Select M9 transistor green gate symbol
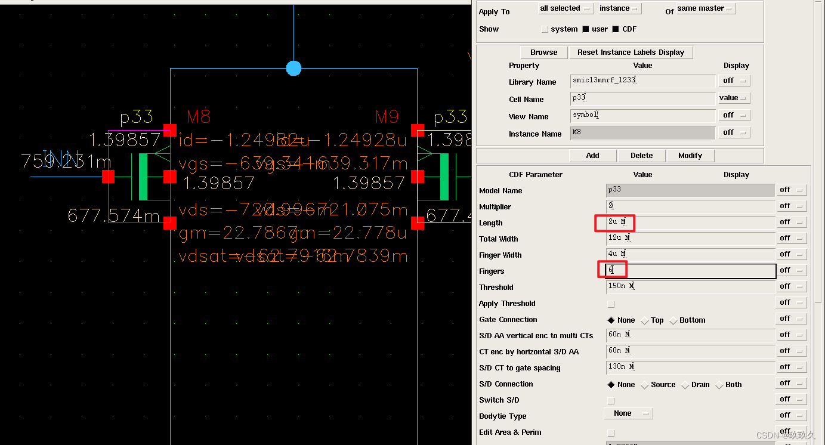Image resolution: width=825 pixels, height=445 pixels. point(444,177)
